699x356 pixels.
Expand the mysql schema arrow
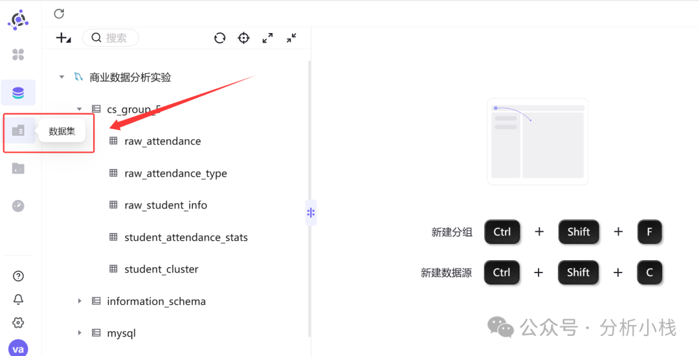(x=80, y=333)
